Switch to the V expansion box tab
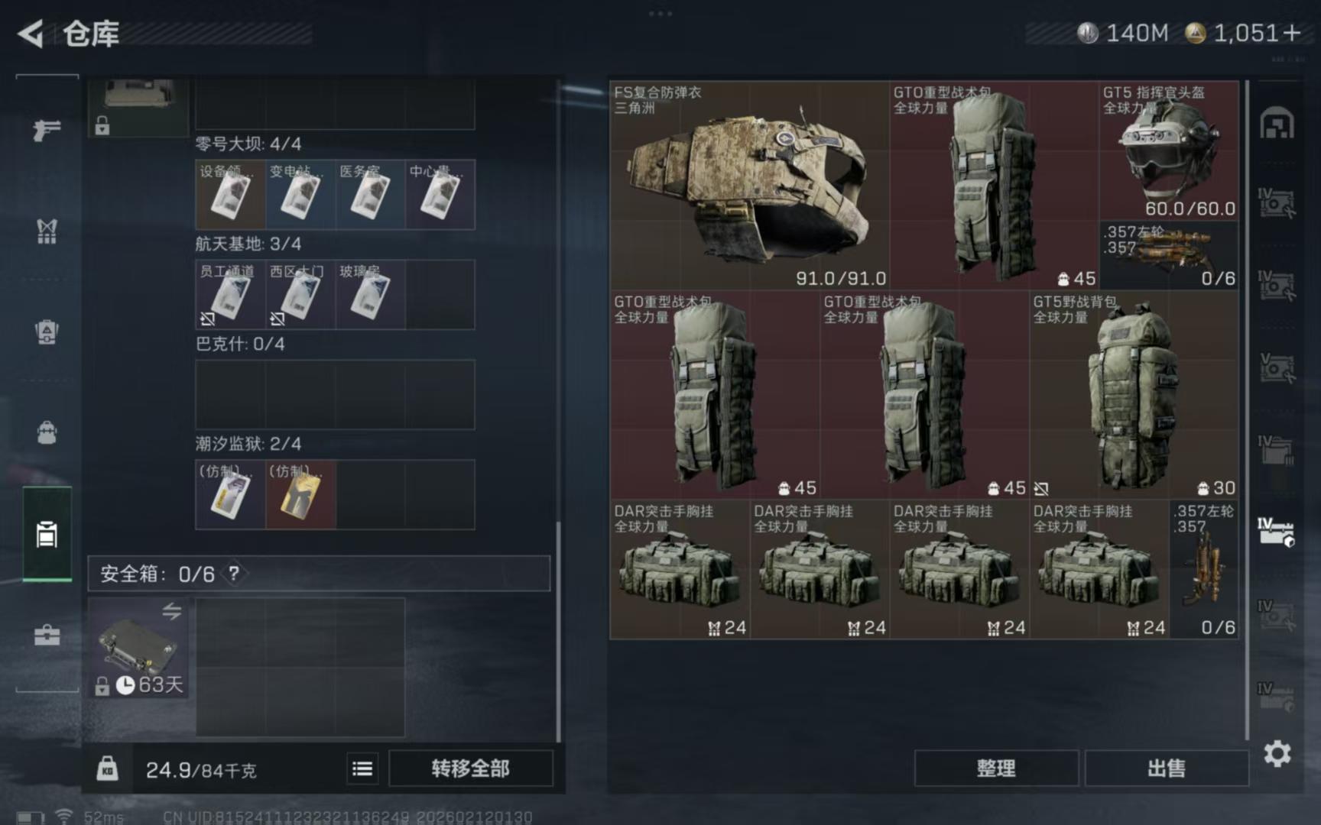1321x825 pixels. pos(1276,367)
